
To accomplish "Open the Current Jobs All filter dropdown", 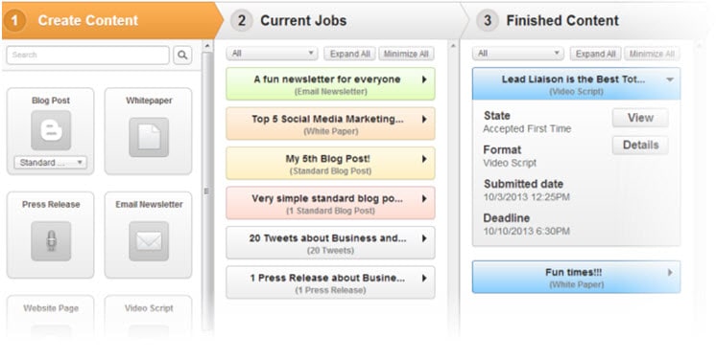I will point(273,54).
